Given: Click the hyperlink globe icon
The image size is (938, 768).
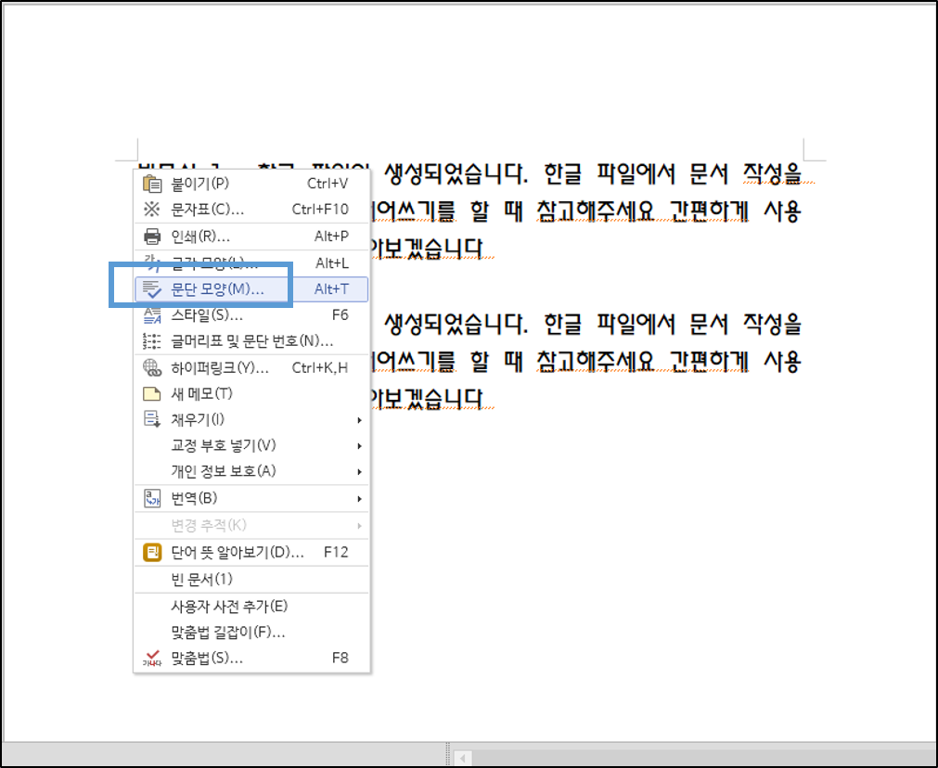Looking at the screenshot, I should (152, 368).
